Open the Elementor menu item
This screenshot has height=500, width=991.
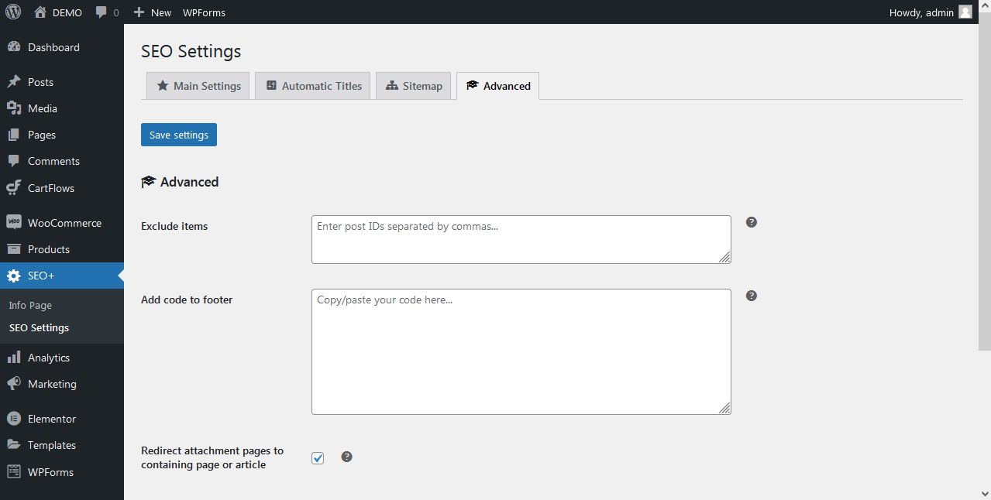(62, 419)
